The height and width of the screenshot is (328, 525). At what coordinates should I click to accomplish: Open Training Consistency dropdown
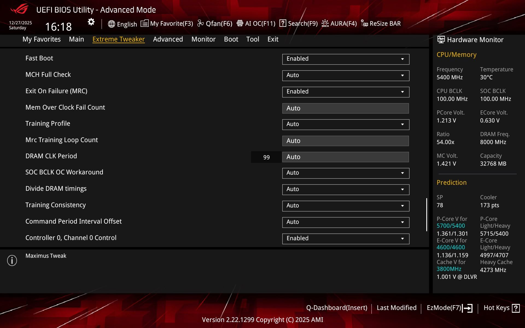pos(346,206)
